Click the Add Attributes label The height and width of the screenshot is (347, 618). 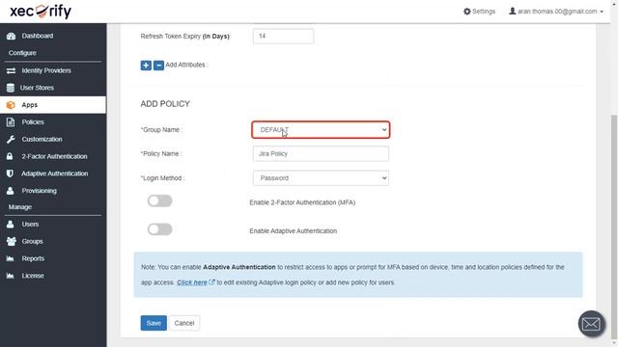(186, 65)
